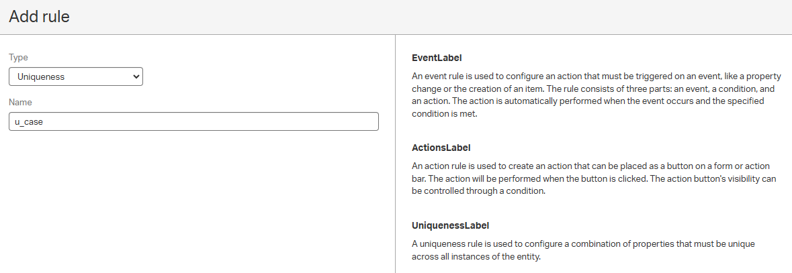Click the text 'condition is met.'

click(x=444, y=113)
